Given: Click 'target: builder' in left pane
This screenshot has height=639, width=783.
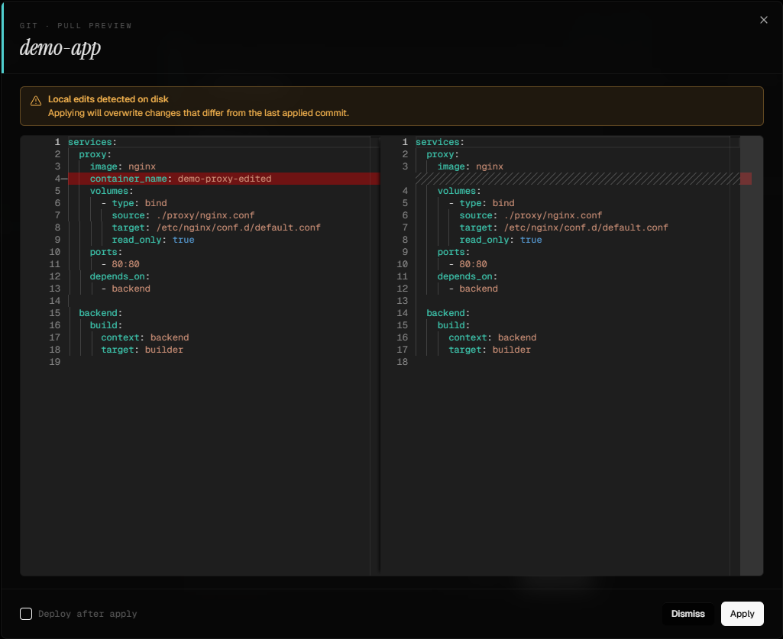Looking at the screenshot, I should coord(142,350).
